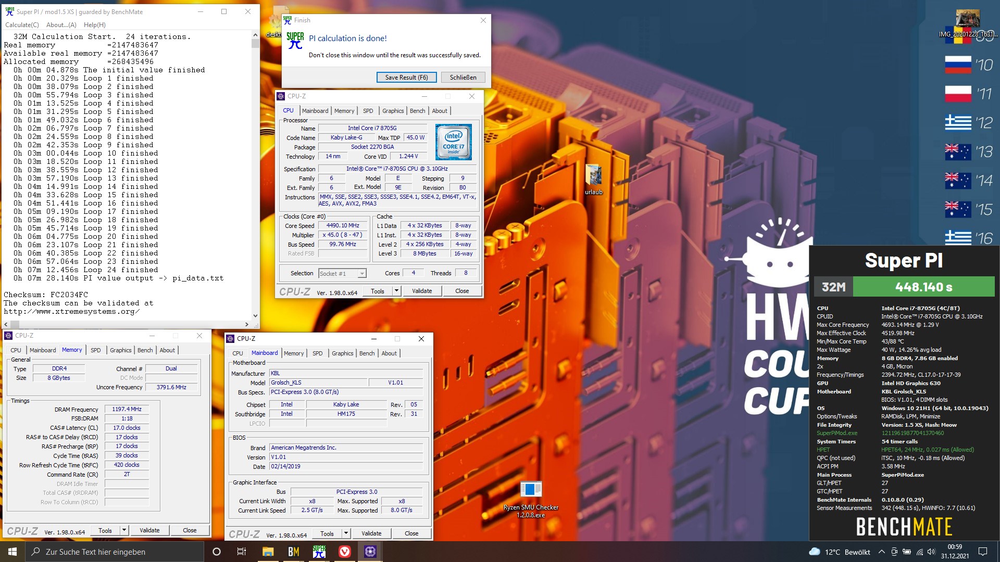This screenshot has width=1000, height=562.
Task: Click Super PI icon in the Finish dialog
Action: point(295,40)
